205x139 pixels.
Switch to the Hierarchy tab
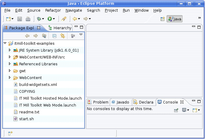60,28
